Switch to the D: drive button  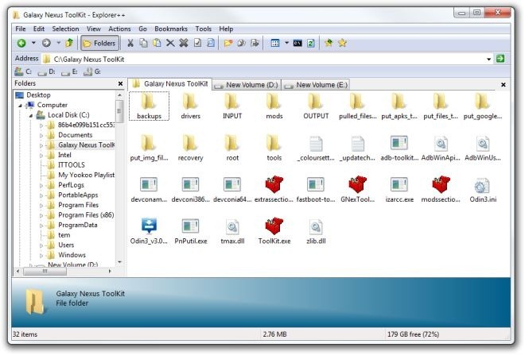[47, 71]
